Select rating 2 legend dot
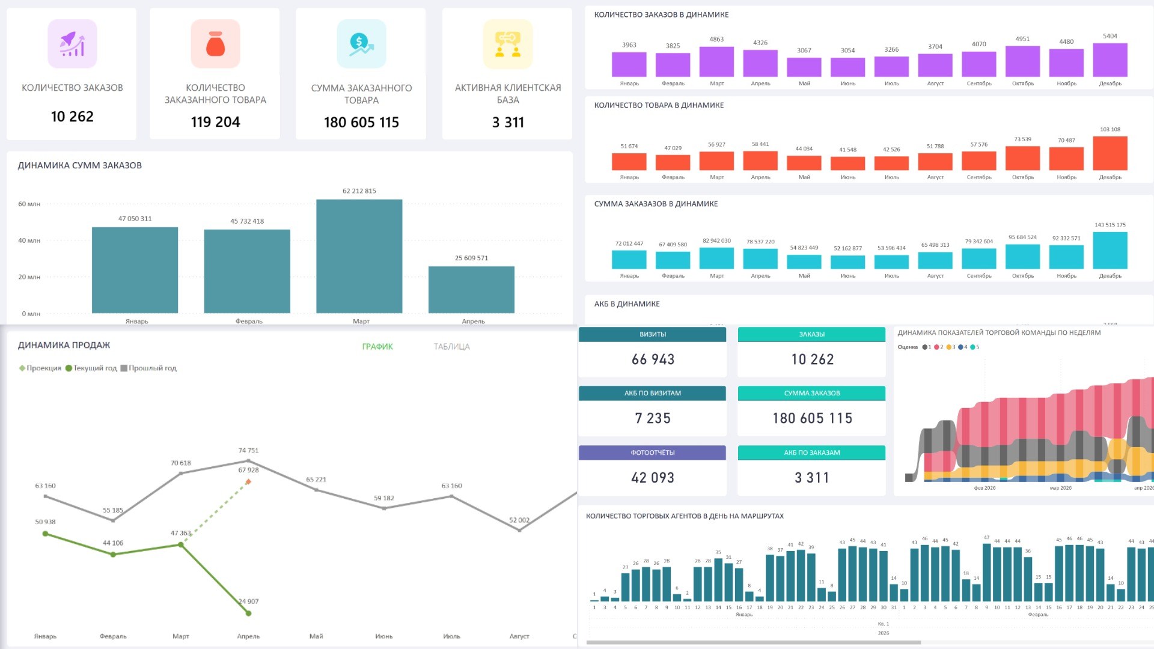Screen dimensions: 1154x649 point(936,347)
